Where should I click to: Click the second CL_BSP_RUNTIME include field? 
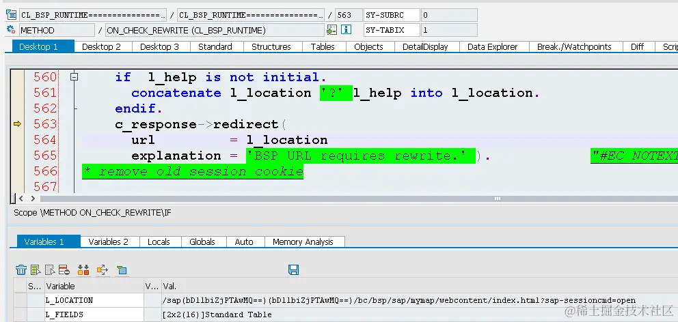(250, 15)
